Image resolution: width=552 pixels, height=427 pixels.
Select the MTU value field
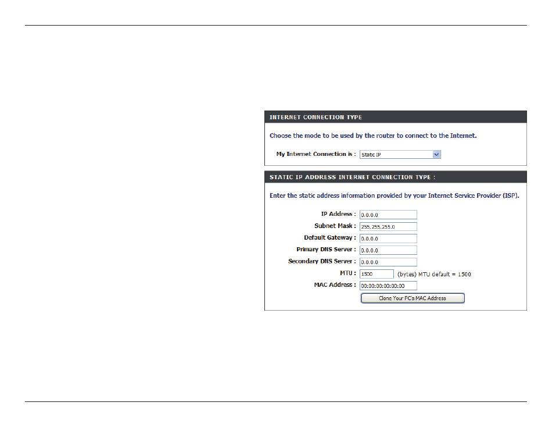(377, 274)
